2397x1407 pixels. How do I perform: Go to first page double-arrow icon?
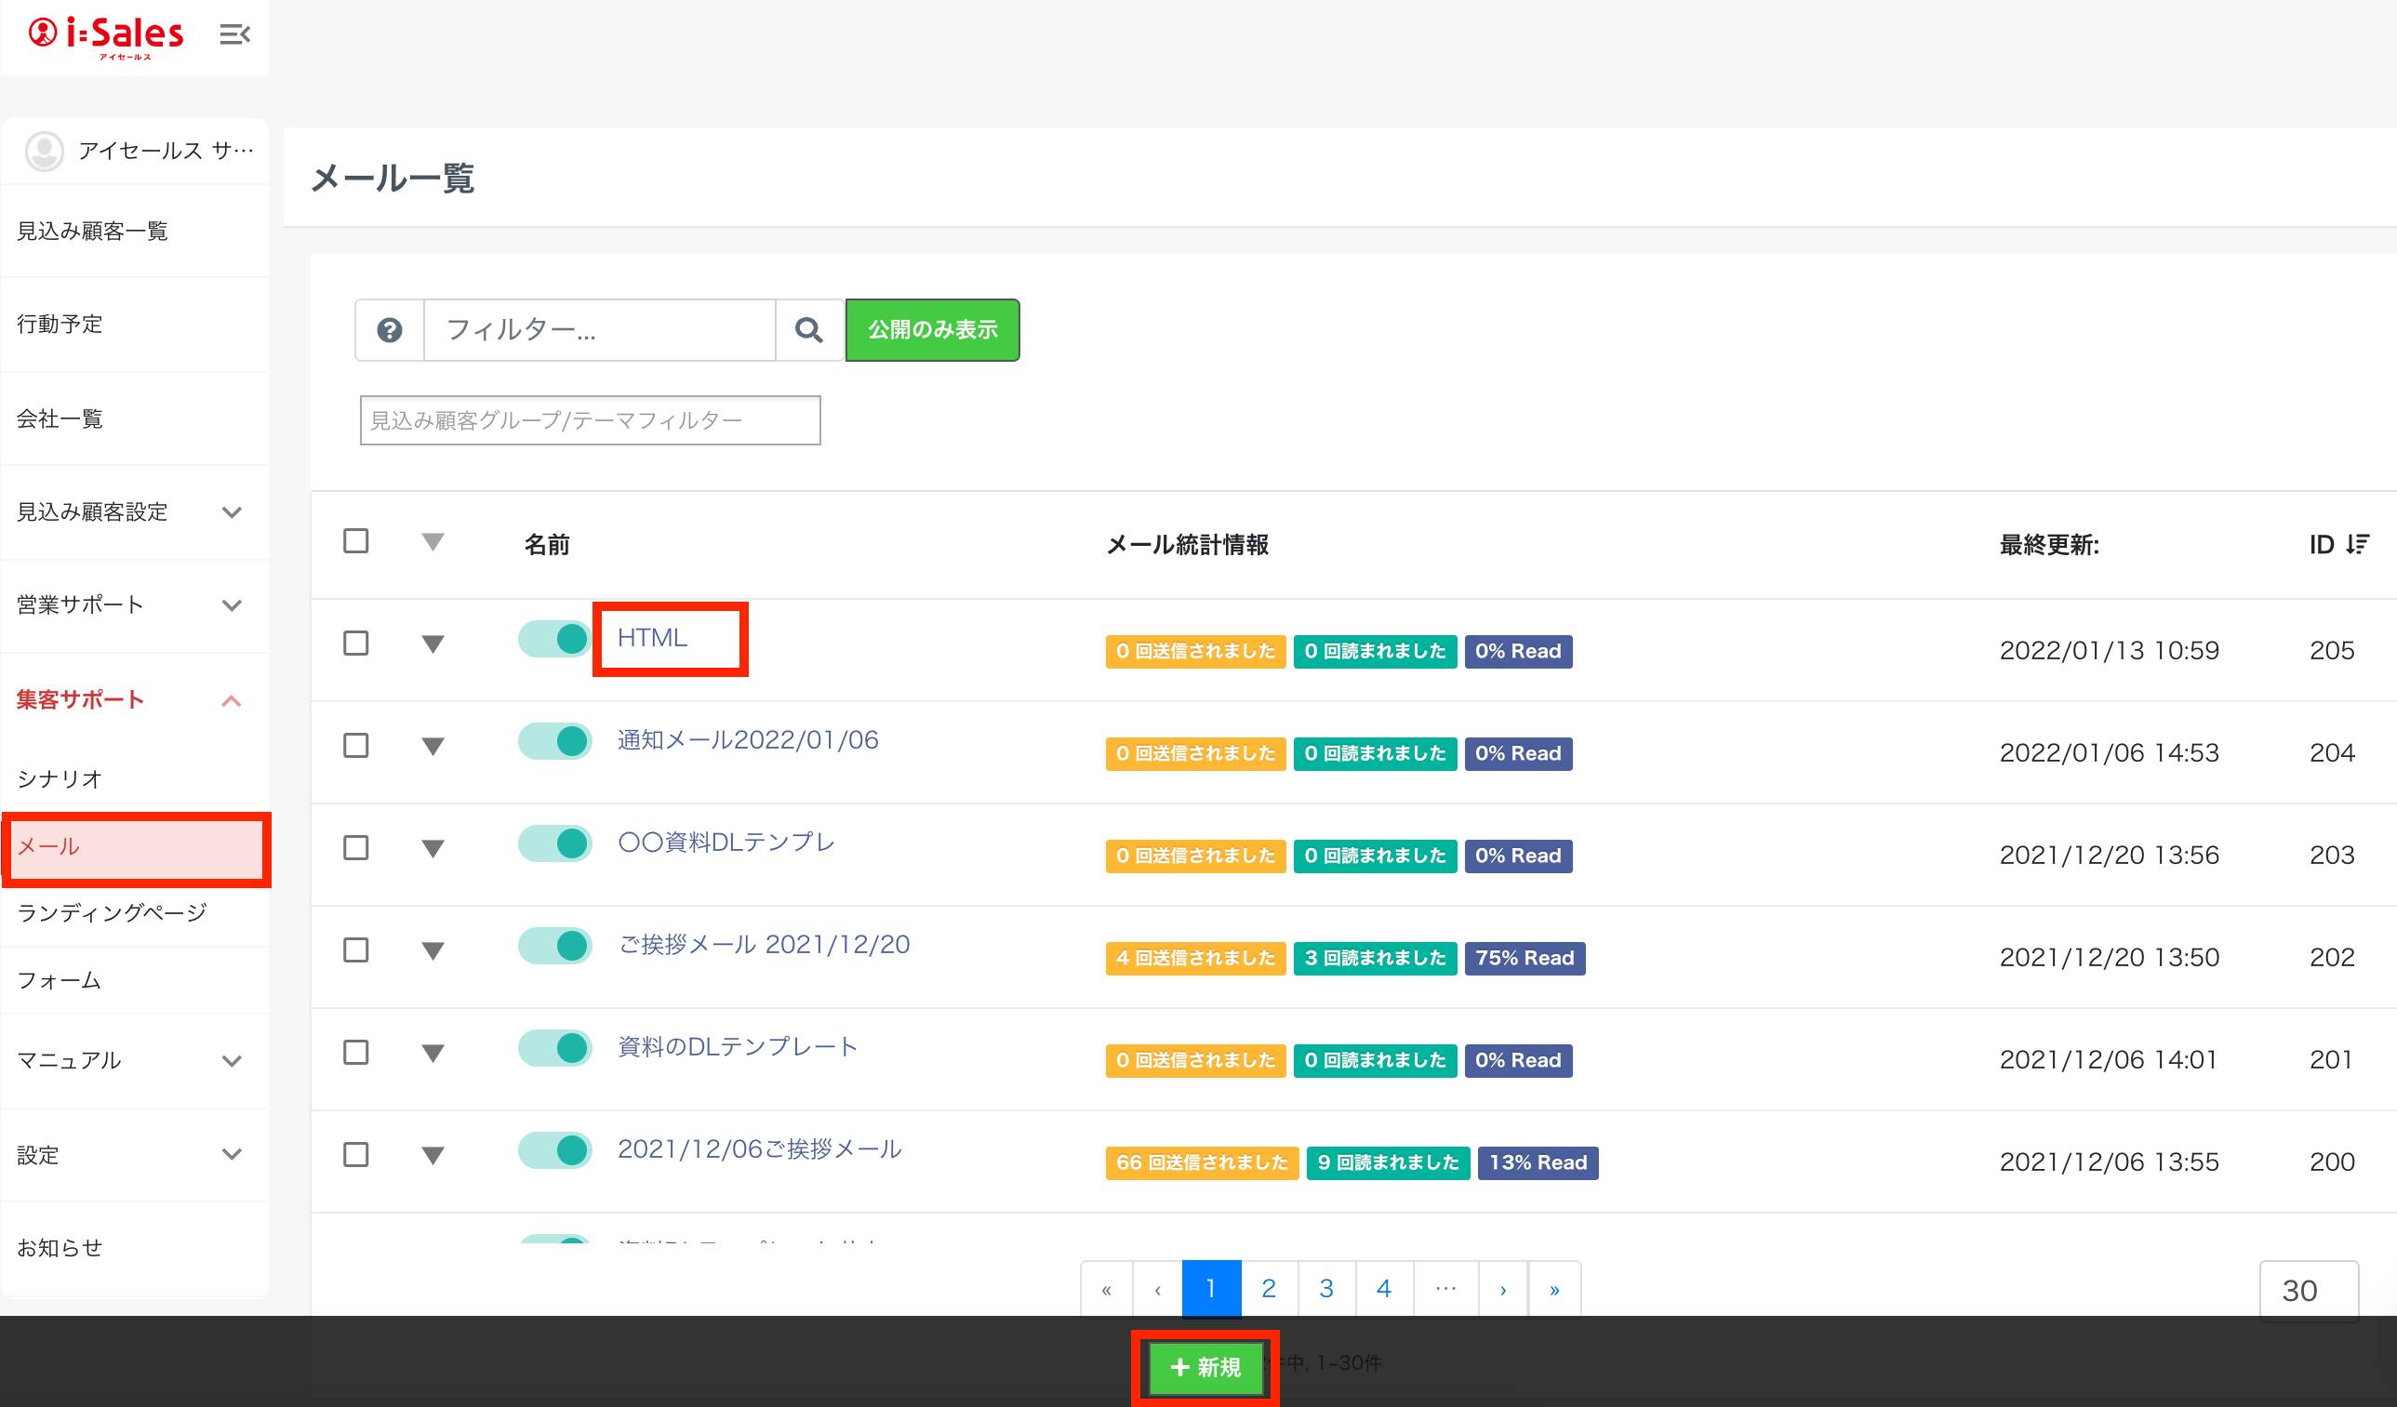coord(1106,1290)
